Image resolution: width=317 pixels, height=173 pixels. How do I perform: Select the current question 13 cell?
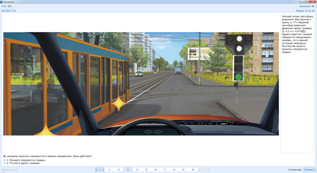(128, 170)
